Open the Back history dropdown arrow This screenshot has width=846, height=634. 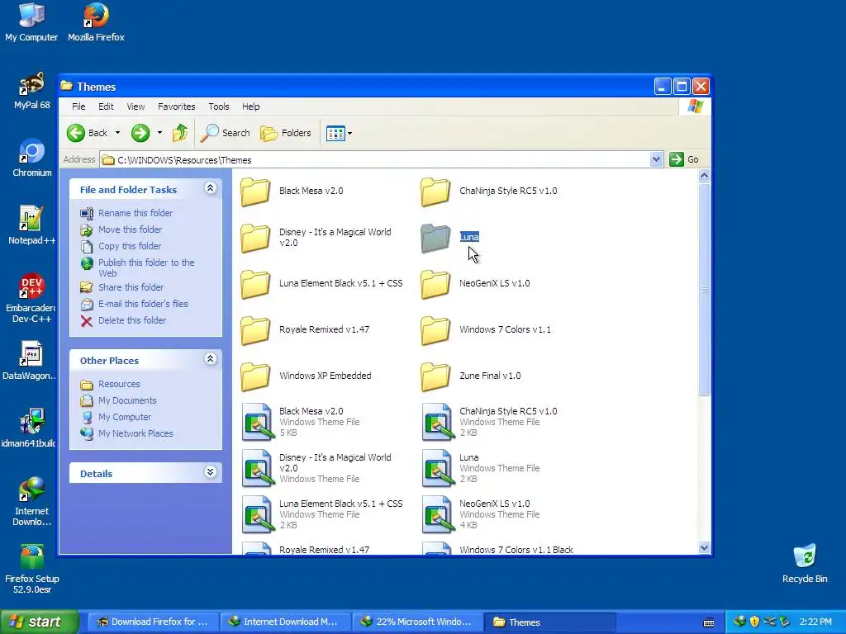pyautogui.click(x=117, y=133)
